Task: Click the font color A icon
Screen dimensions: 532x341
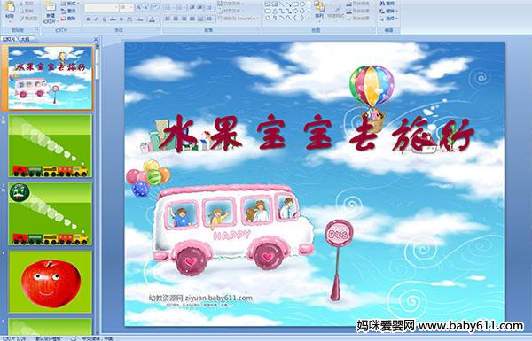Action: [x=152, y=19]
